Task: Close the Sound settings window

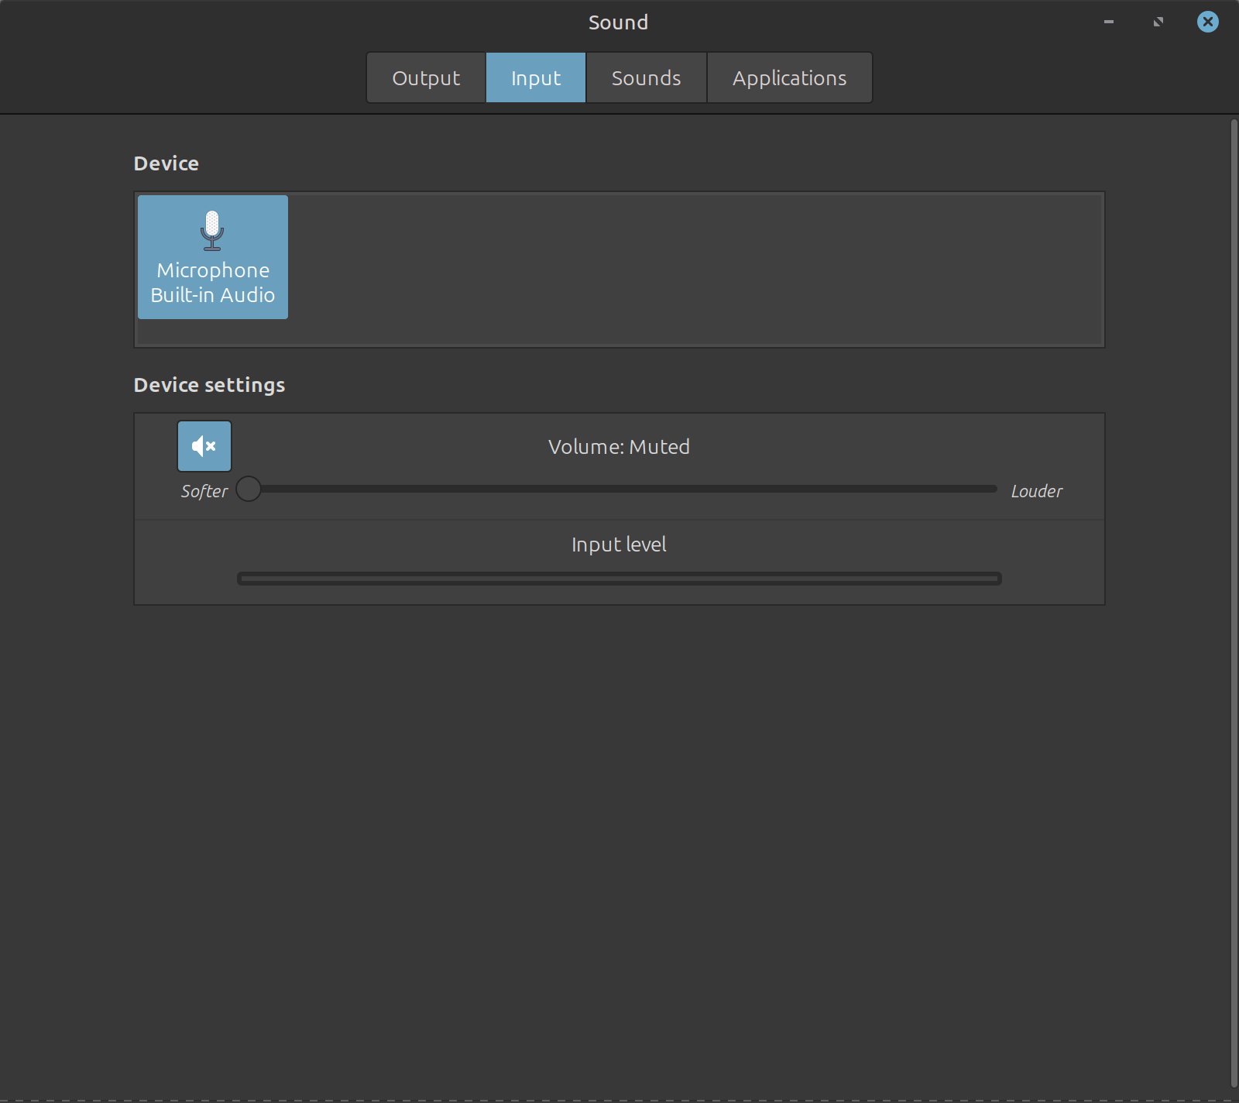Action: pos(1207,22)
